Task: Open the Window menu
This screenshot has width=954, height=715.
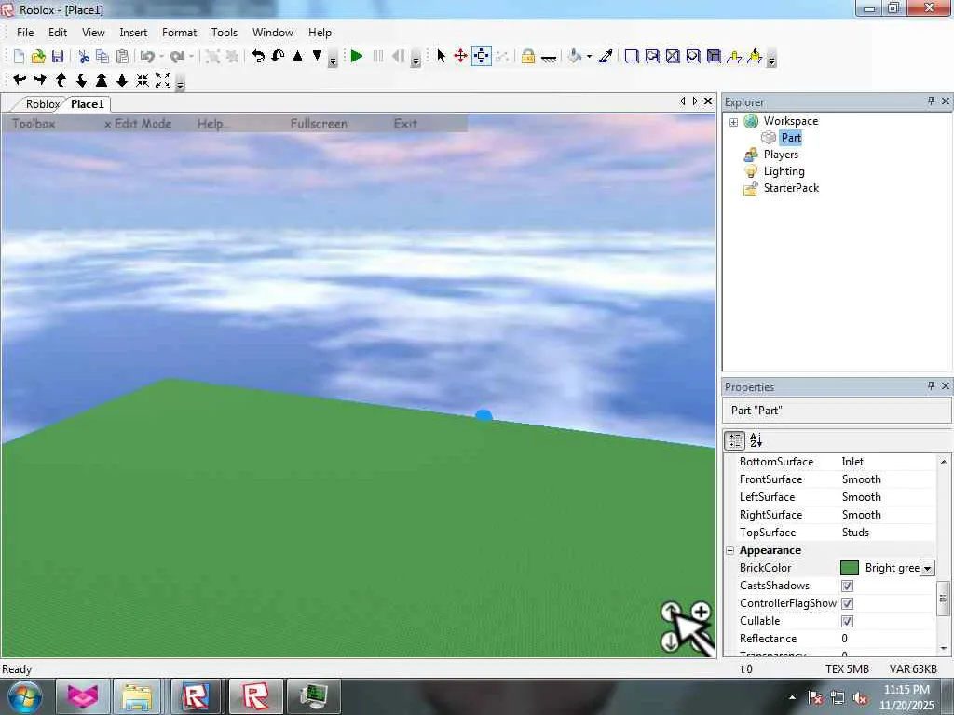Action: point(273,33)
